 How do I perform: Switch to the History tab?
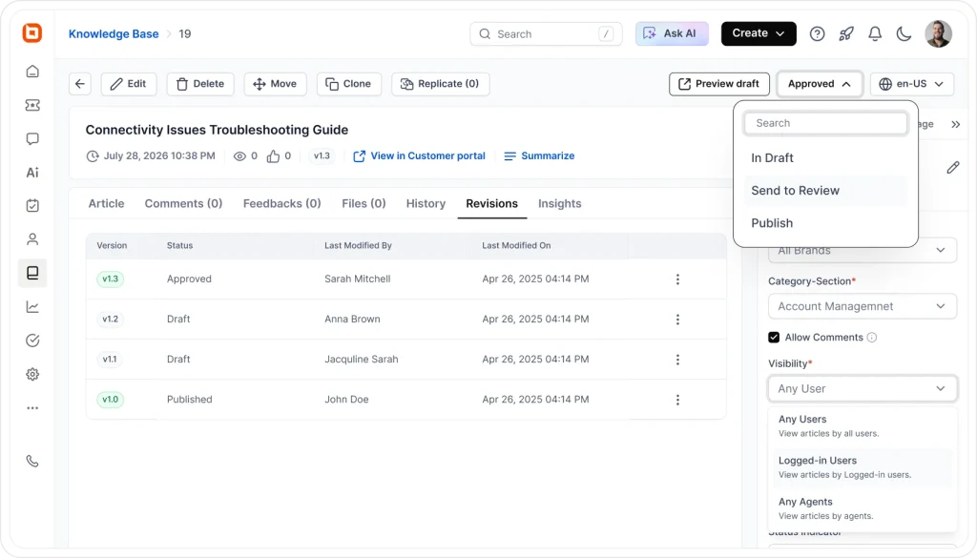coord(426,203)
